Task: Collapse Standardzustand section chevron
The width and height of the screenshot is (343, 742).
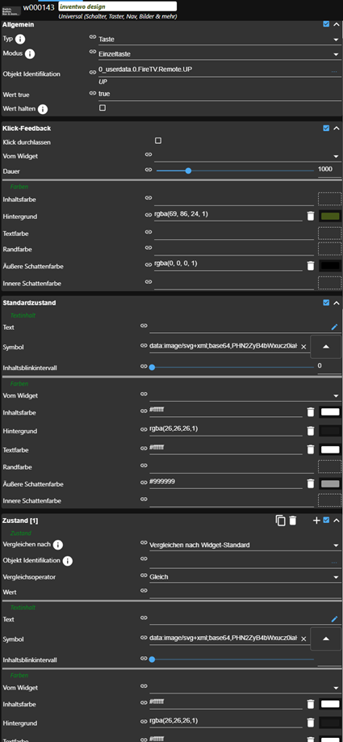Action: pyautogui.click(x=337, y=302)
